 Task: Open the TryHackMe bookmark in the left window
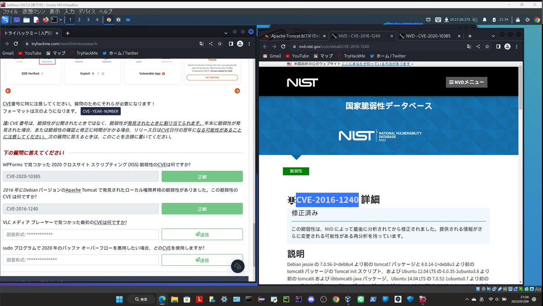click(84, 53)
